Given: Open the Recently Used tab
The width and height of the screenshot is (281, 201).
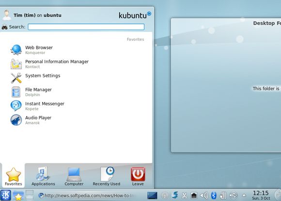Looking at the screenshot, I should point(107,176).
